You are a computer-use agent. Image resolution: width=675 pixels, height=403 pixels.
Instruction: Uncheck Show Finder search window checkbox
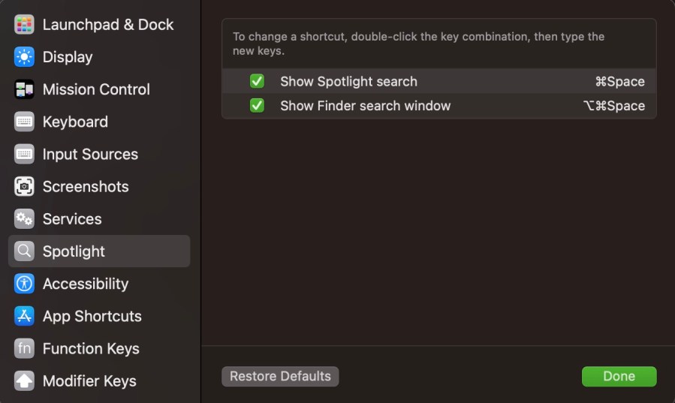[x=258, y=106]
